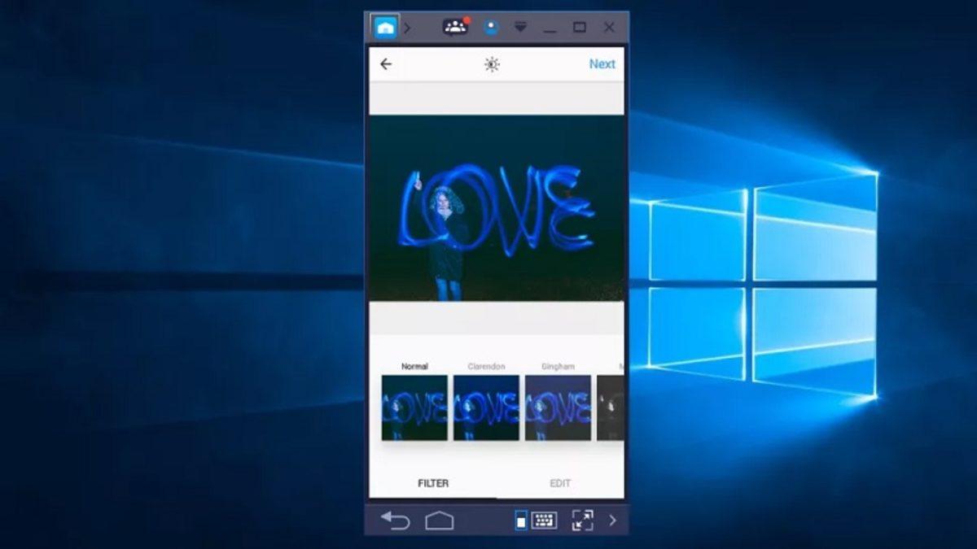This screenshot has height=549, width=977.
Task: Toggle the portrait orientation icon
Action: point(521,521)
